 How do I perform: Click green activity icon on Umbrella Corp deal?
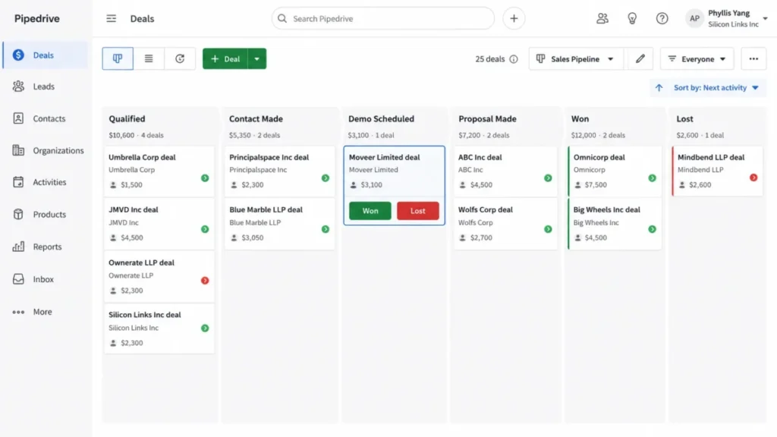205,178
